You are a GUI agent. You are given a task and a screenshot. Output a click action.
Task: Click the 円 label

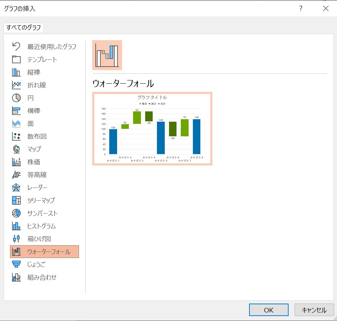coord(31,98)
